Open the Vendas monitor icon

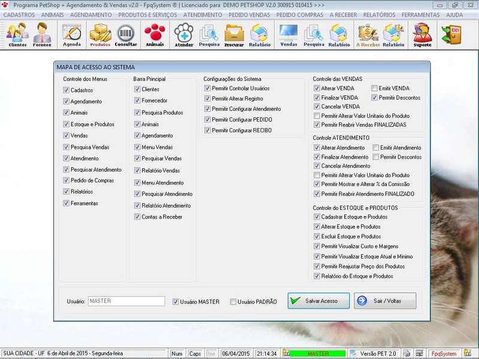(289, 35)
